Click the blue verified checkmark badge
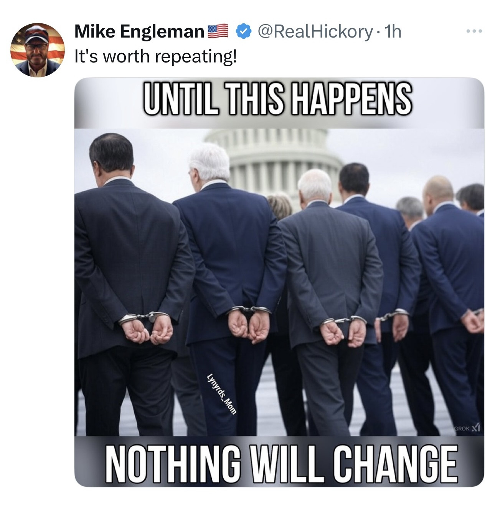Image resolution: width=495 pixels, height=507 pixels. tap(242, 31)
